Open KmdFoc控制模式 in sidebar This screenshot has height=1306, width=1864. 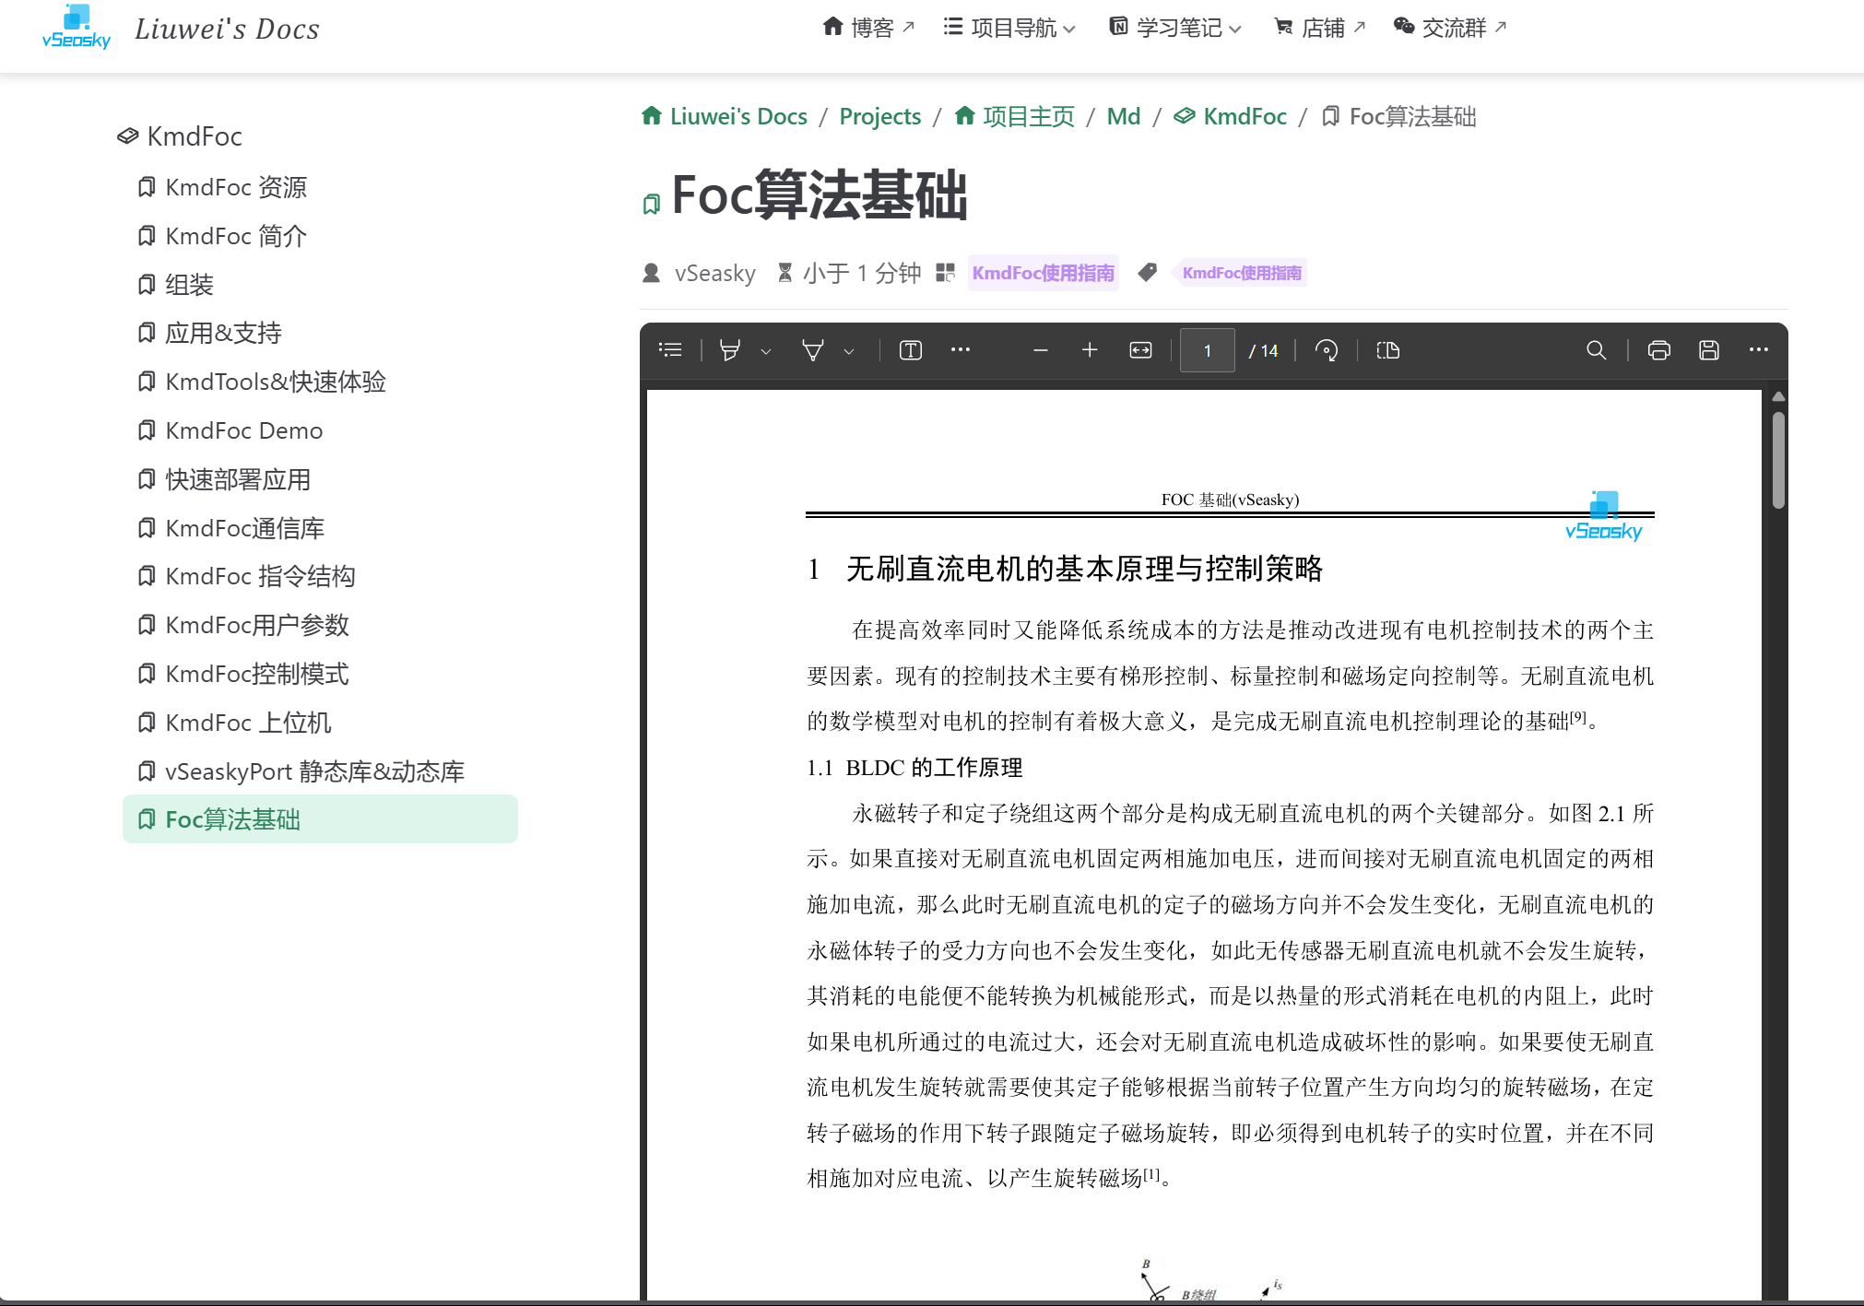[320, 674]
